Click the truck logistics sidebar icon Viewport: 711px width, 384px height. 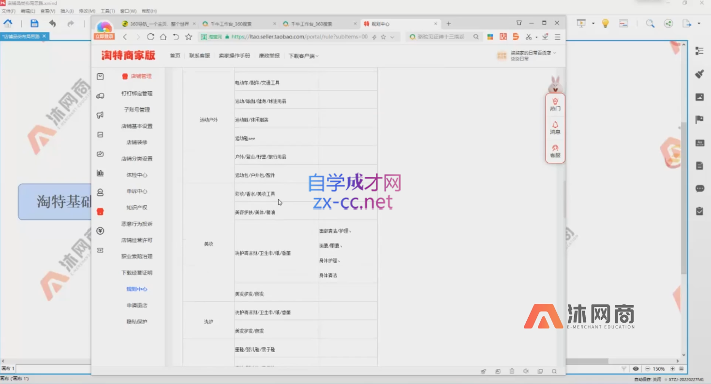click(x=100, y=96)
